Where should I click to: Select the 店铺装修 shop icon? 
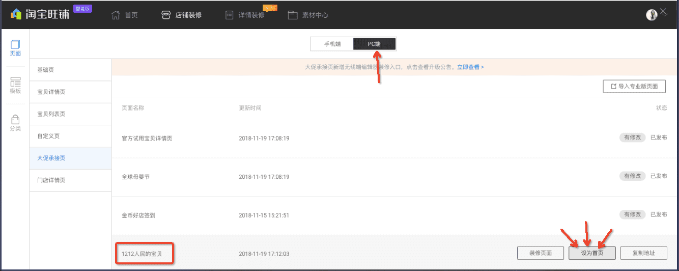click(165, 15)
